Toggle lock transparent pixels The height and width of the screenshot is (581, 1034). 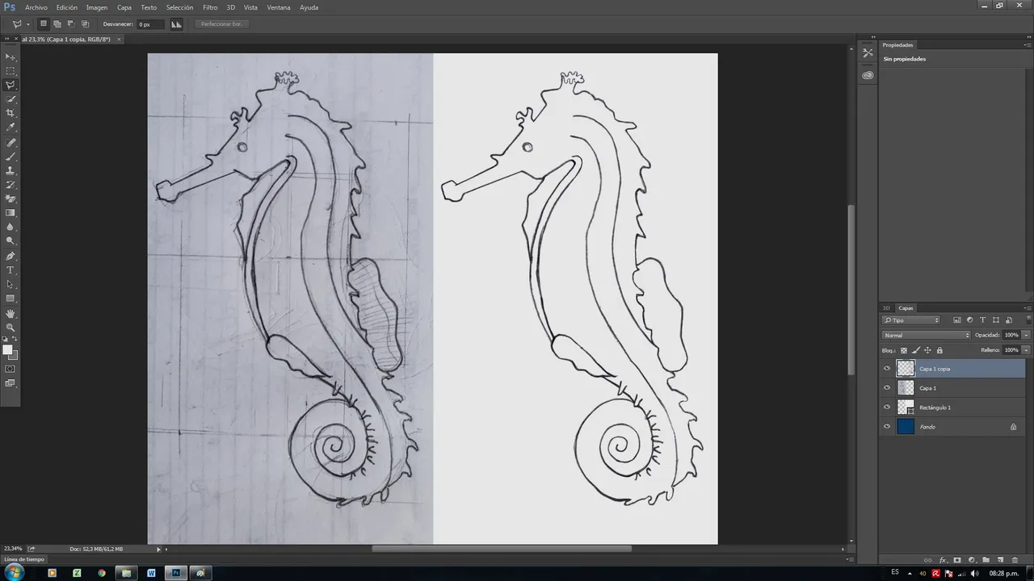point(904,350)
